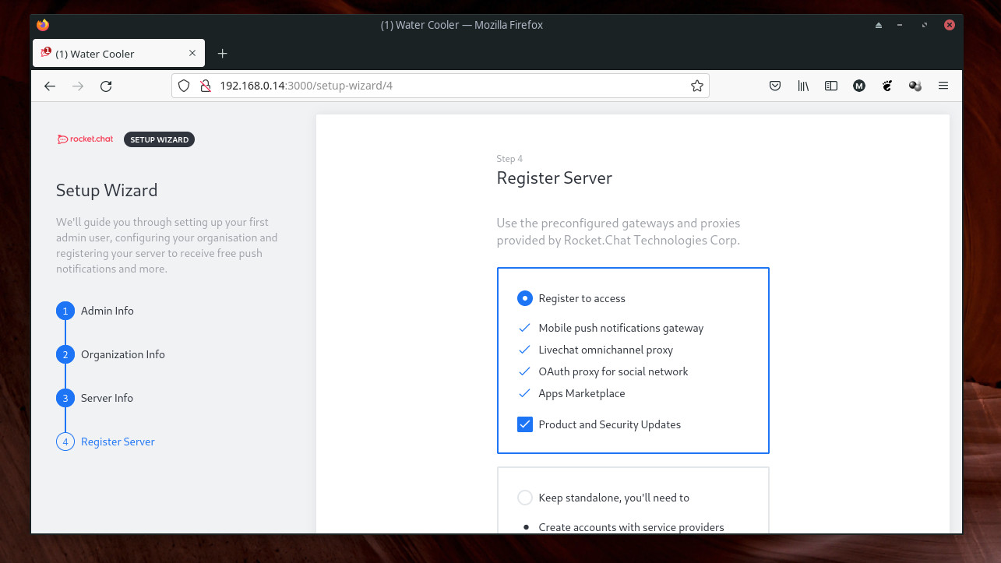Click the insecure connection padlock icon
Viewport: 1001px width, 563px height.
(205, 86)
